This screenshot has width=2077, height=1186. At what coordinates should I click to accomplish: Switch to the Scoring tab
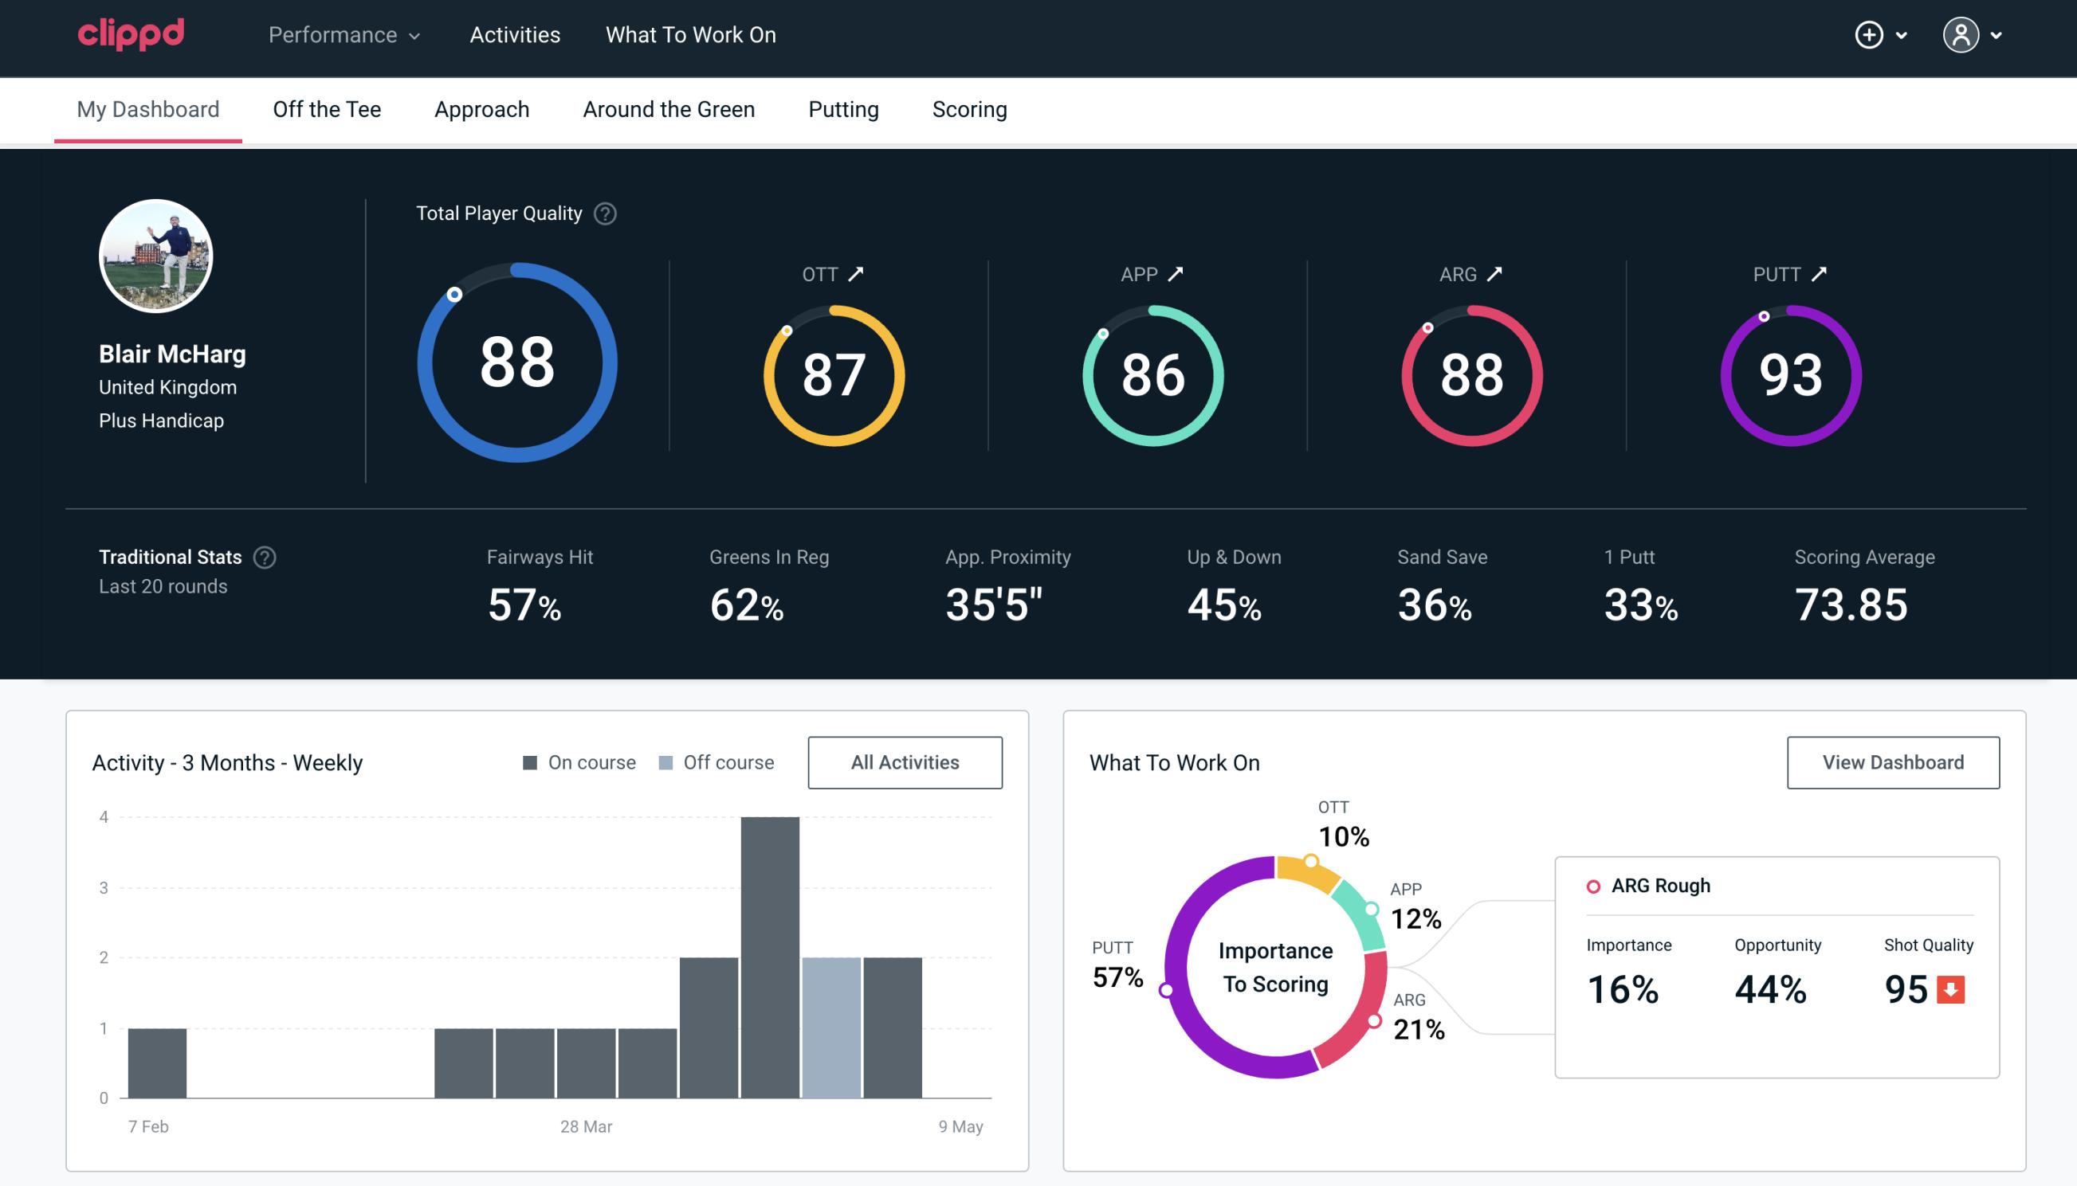point(970,108)
